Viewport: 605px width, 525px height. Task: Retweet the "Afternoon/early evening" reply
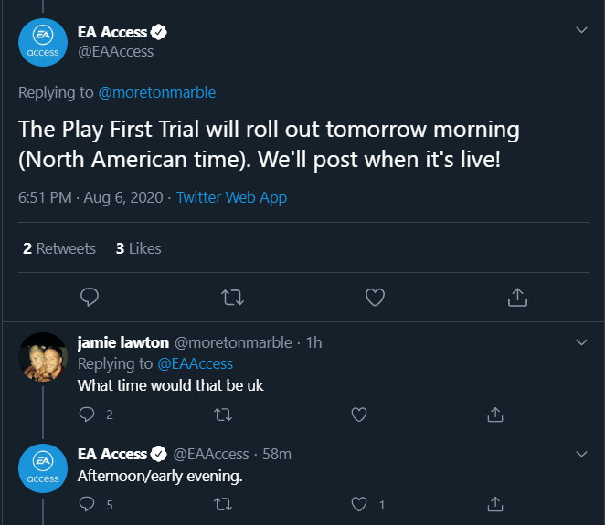222,503
